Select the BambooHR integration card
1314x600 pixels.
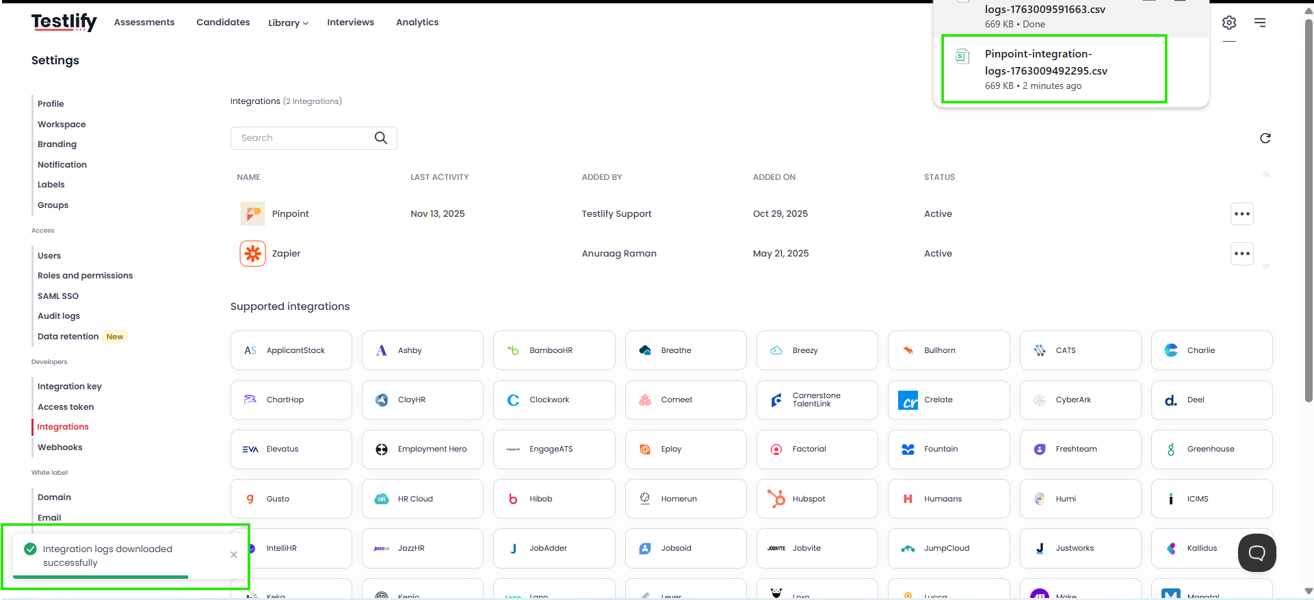554,350
